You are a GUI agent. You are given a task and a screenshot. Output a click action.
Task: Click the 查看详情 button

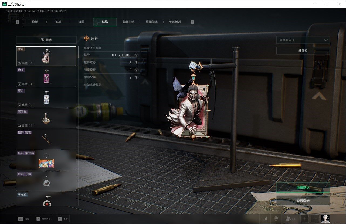coord(303,201)
